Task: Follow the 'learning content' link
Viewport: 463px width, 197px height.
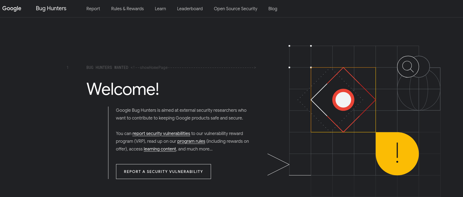Action: 160,149
